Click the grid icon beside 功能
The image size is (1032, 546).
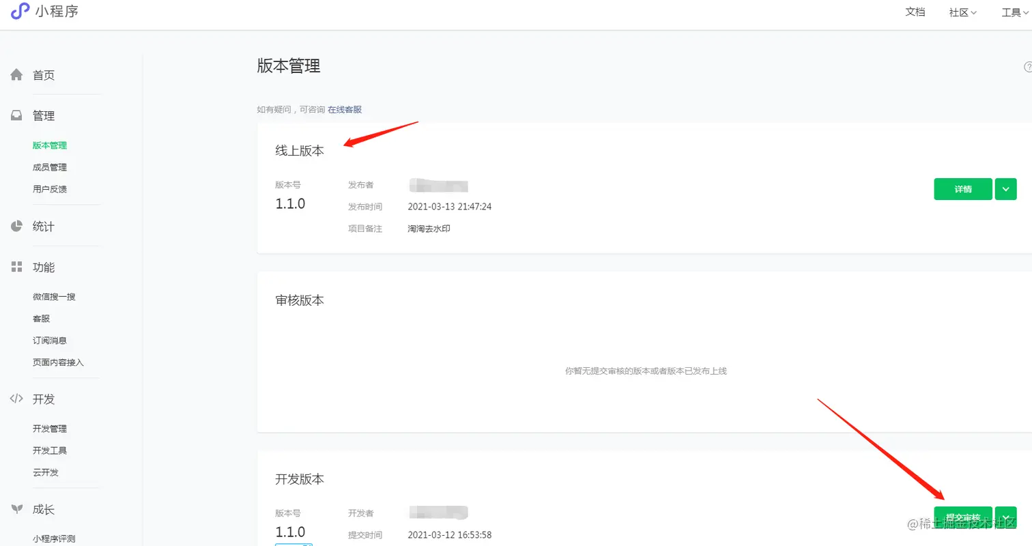point(16,268)
